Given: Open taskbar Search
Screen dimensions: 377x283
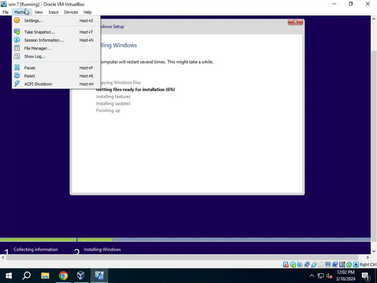Looking at the screenshot, I should 27,276.
